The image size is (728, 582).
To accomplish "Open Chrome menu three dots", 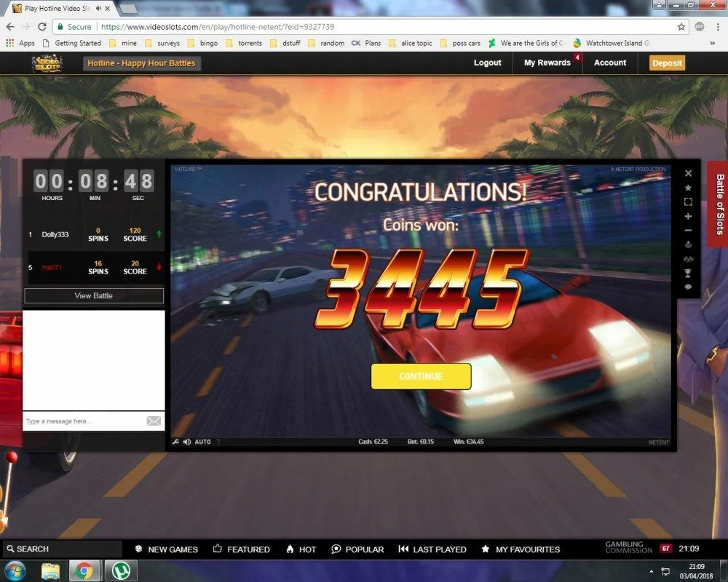I will click(718, 27).
